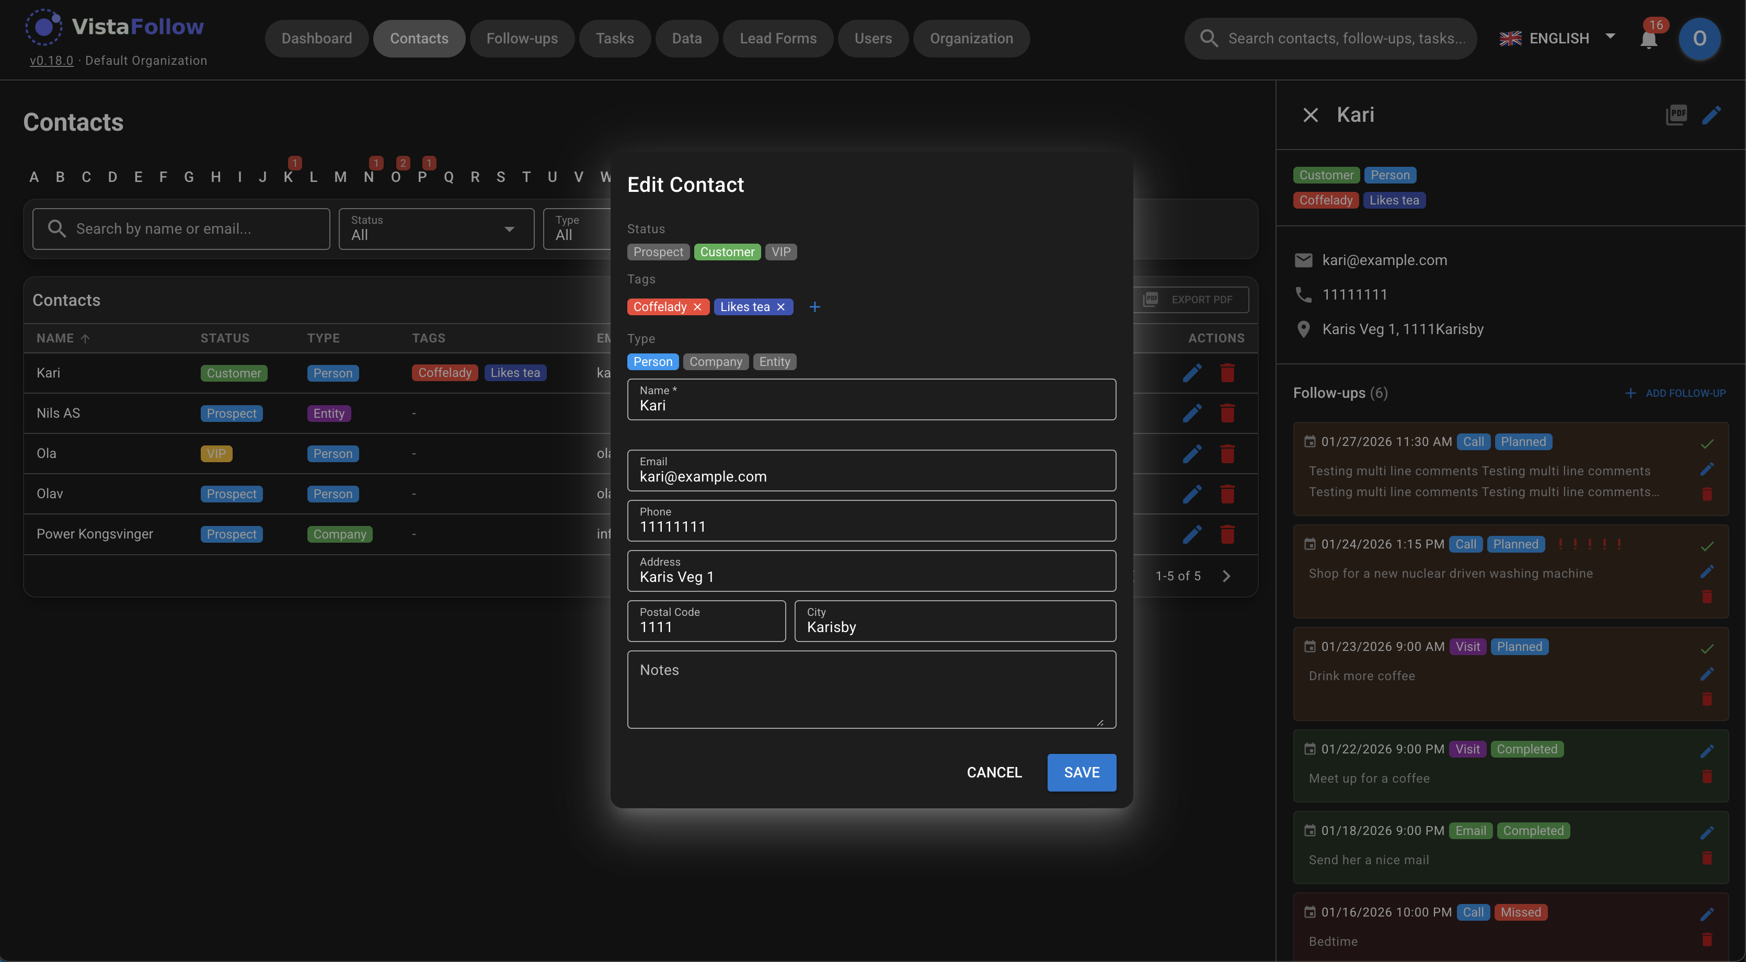The image size is (1746, 962).
Task: Delete the 'Drink more coffee' follow-up
Action: pos(1707,700)
